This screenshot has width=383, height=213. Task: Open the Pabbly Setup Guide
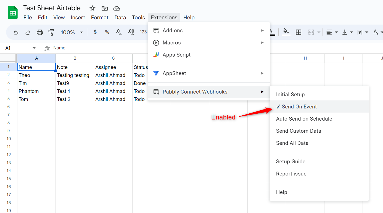coord(319,161)
